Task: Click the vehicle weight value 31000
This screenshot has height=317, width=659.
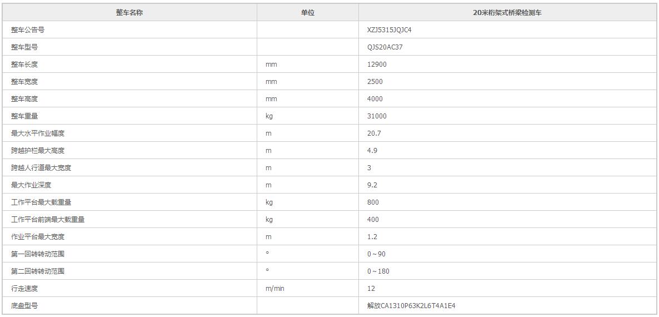Action: coord(377,116)
